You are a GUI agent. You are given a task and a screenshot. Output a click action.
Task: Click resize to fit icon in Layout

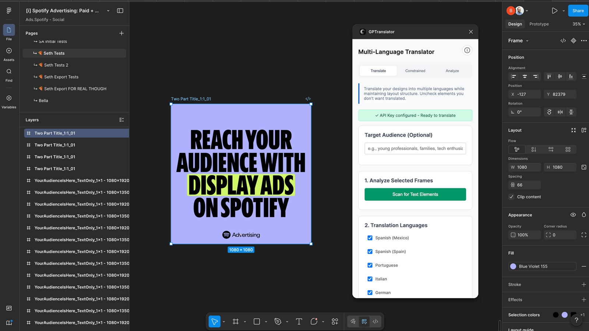pyautogui.click(x=574, y=130)
